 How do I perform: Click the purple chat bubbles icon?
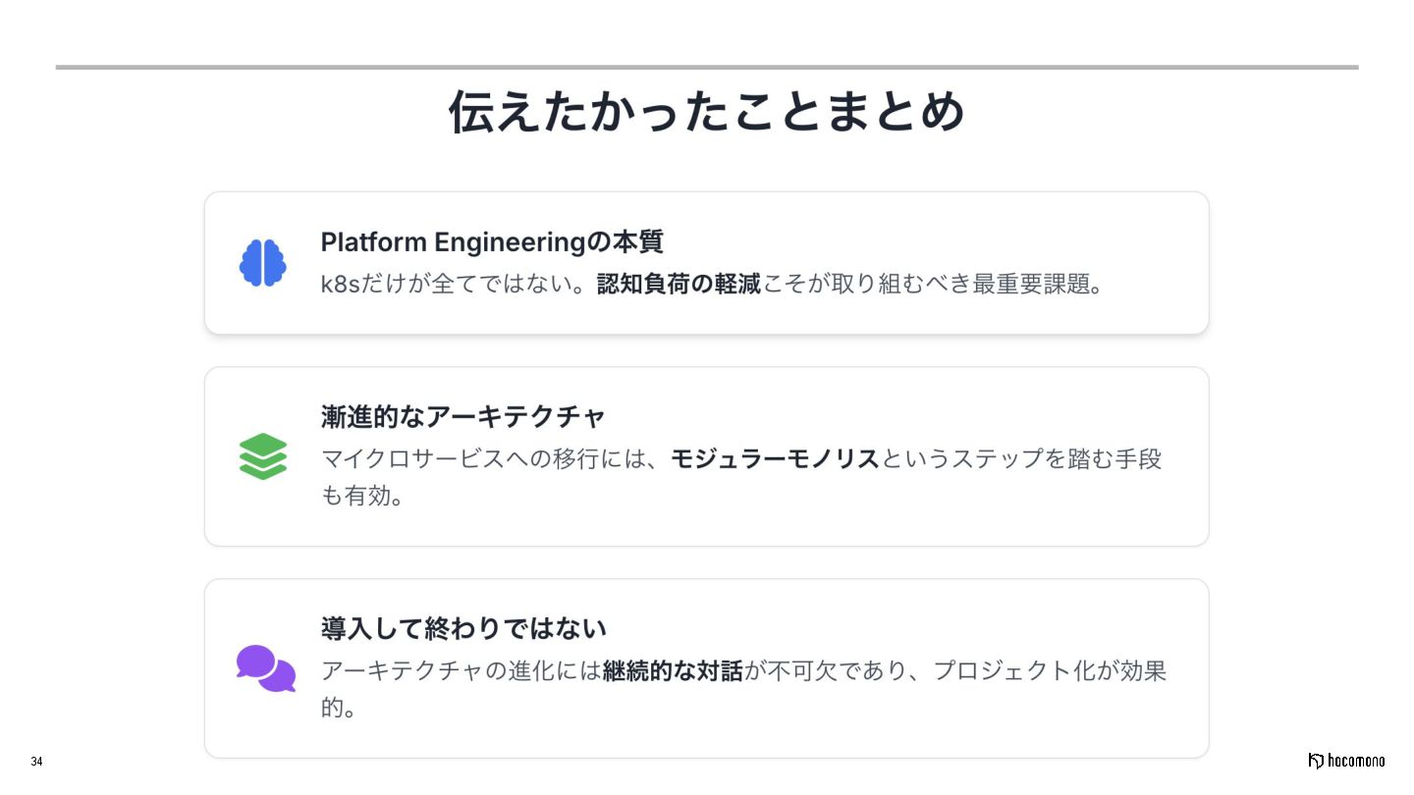(x=266, y=668)
